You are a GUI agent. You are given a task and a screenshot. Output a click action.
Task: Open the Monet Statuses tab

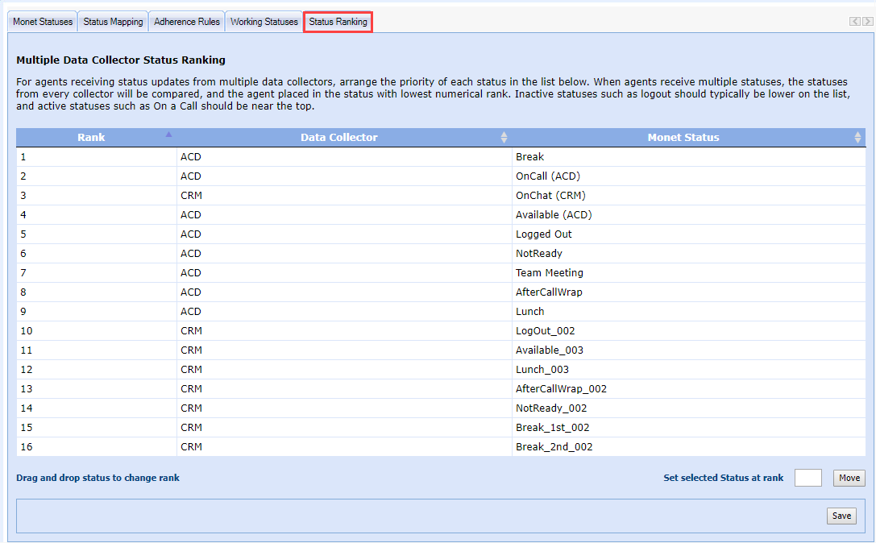click(x=43, y=22)
